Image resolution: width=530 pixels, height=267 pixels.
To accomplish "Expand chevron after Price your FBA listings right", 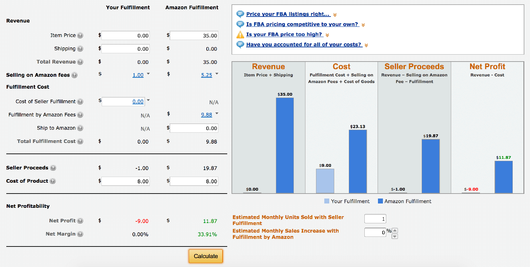I will tap(335, 15).
